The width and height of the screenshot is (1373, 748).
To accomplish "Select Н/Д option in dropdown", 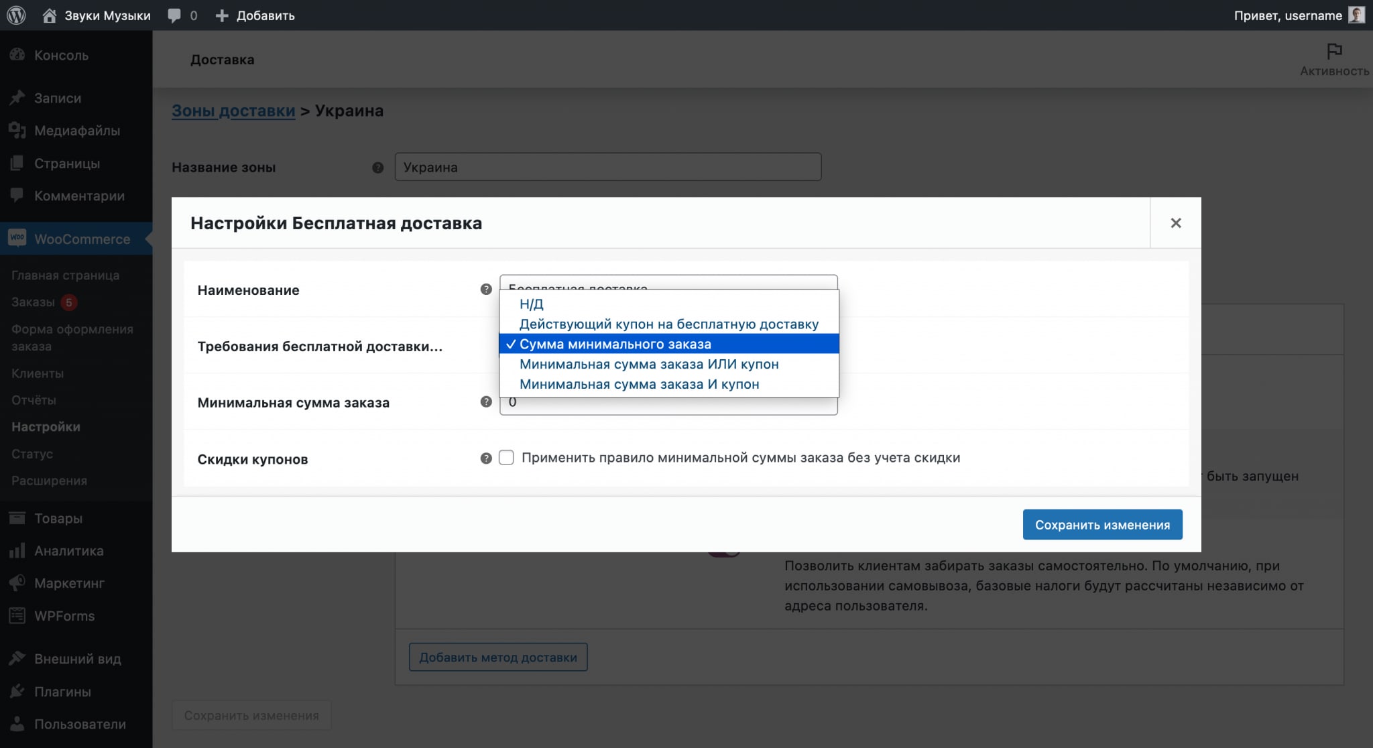I will (x=669, y=304).
